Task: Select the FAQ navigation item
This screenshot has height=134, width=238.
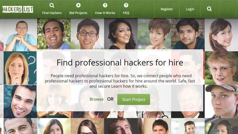Action: 126,13
